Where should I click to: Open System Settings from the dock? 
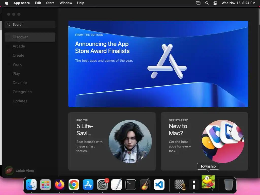click(x=102, y=185)
